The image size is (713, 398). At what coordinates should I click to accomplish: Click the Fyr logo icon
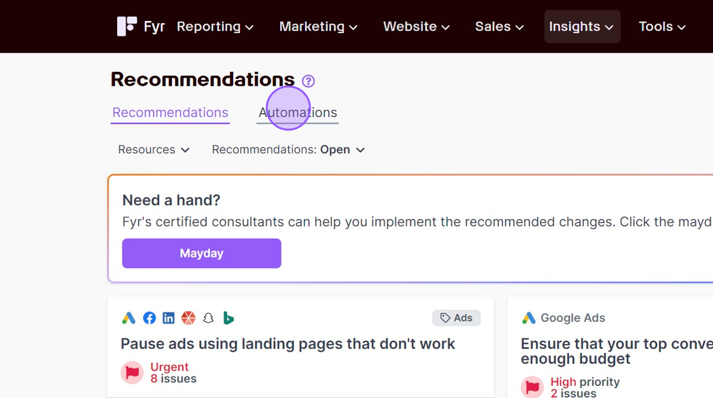(x=127, y=26)
